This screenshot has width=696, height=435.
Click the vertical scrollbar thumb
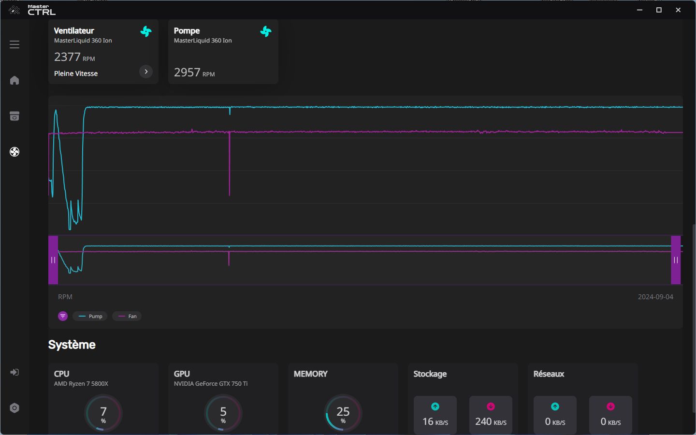(x=694, y=318)
